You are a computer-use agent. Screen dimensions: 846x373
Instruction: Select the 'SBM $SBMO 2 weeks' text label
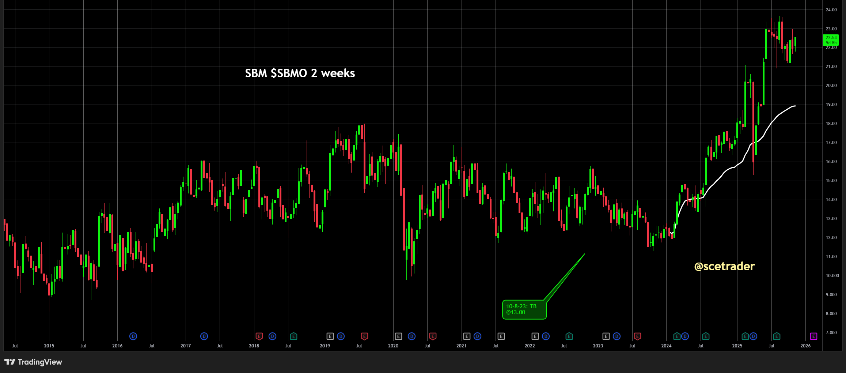click(300, 73)
